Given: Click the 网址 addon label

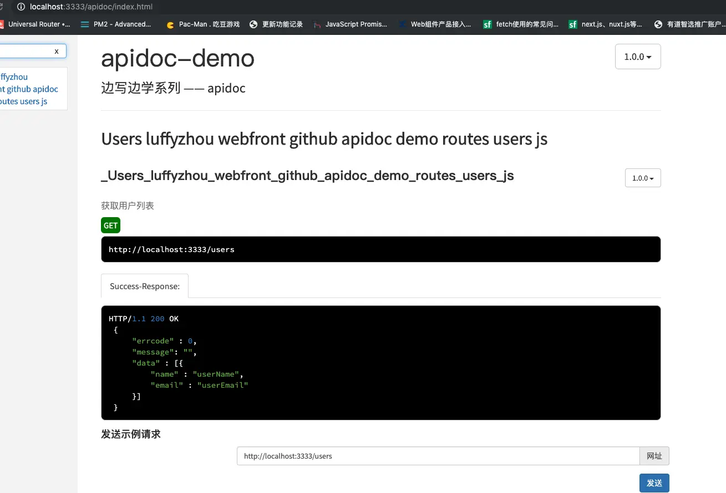Looking at the screenshot, I should coord(654,456).
